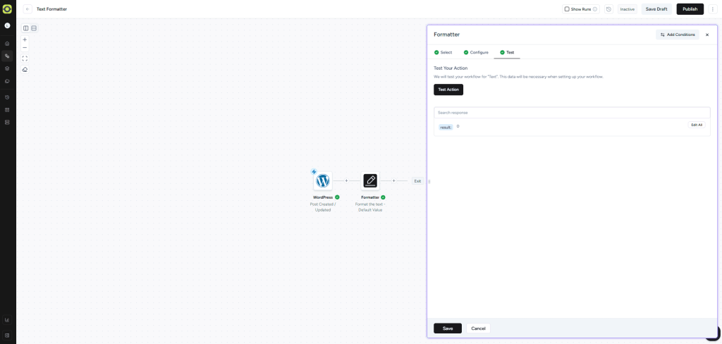722x344 pixels.
Task: Click the back arrow beside Text Formatter
Action: (27, 9)
